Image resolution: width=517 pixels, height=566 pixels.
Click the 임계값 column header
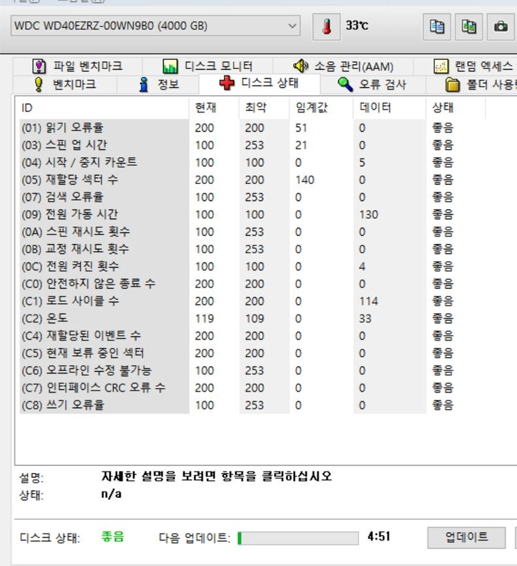click(x=321, y=108)
